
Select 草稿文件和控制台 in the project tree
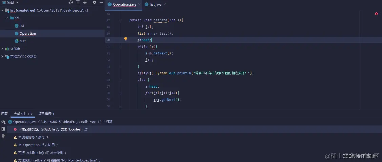pyautogui.click(x=53, y=57)
